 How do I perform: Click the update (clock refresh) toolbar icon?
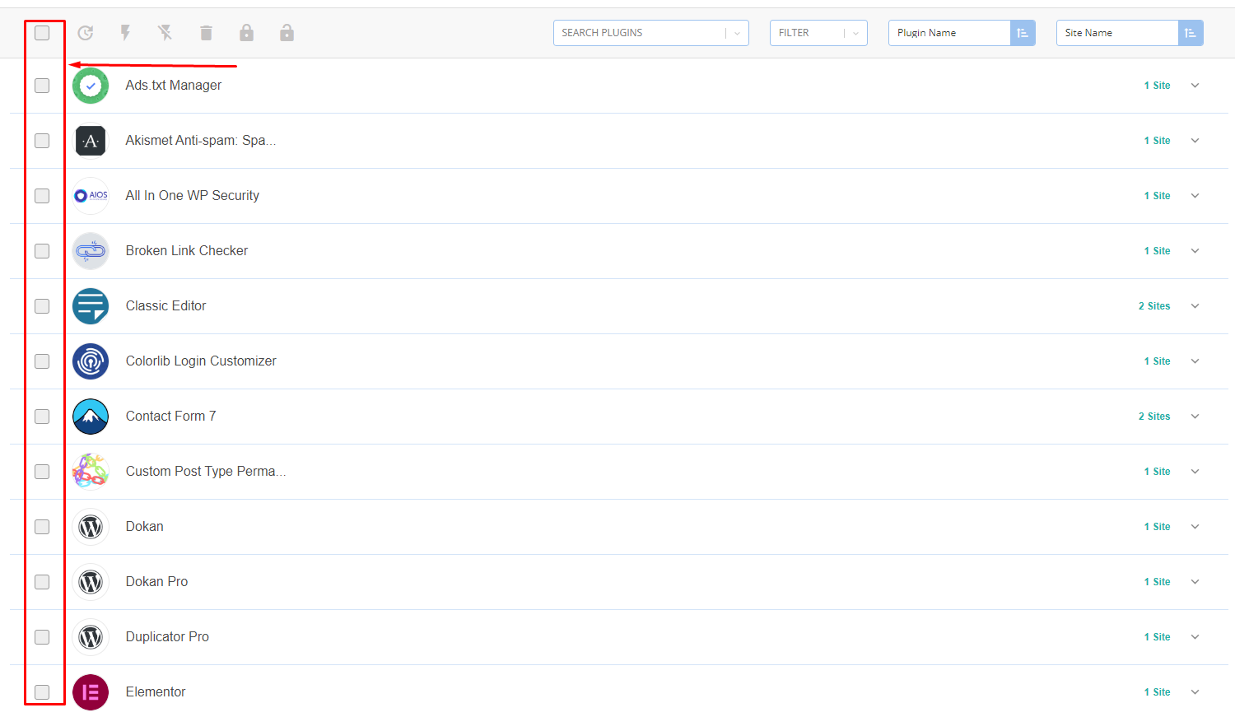86,33
